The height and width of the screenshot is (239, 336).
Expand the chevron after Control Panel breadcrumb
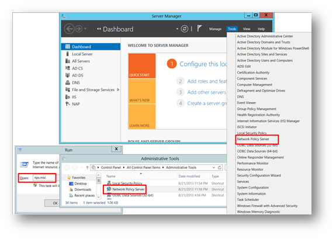(124, 167)
